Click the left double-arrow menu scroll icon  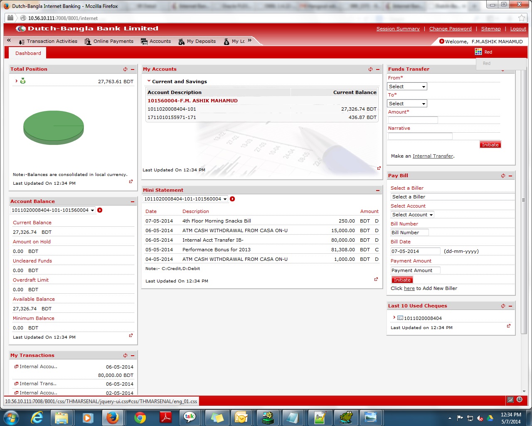9,40
